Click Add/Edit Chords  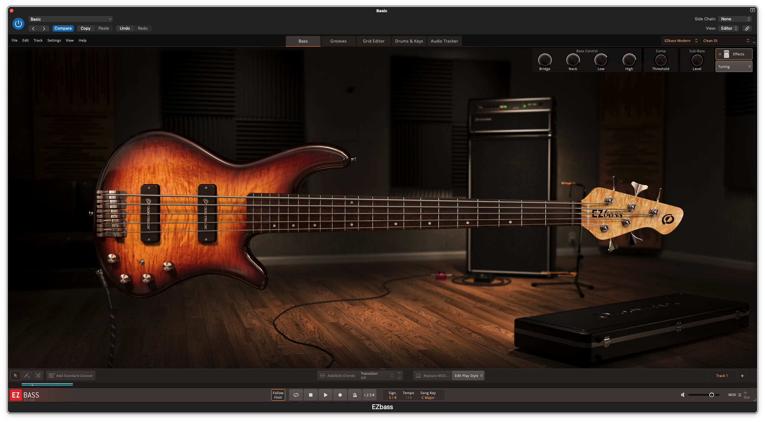pyautogui.click(x=337, y=376)
